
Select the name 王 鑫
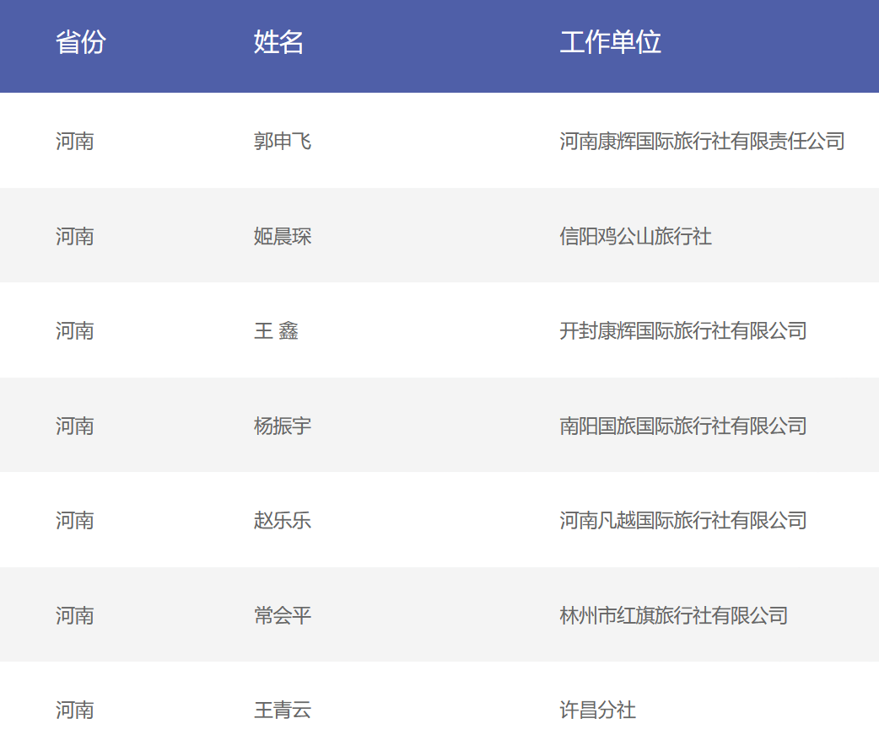click(277, 331)
